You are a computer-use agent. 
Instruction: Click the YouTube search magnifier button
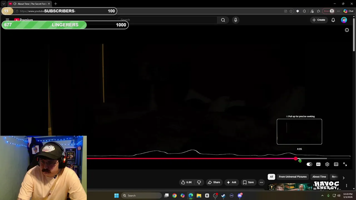tap(223, 20)
